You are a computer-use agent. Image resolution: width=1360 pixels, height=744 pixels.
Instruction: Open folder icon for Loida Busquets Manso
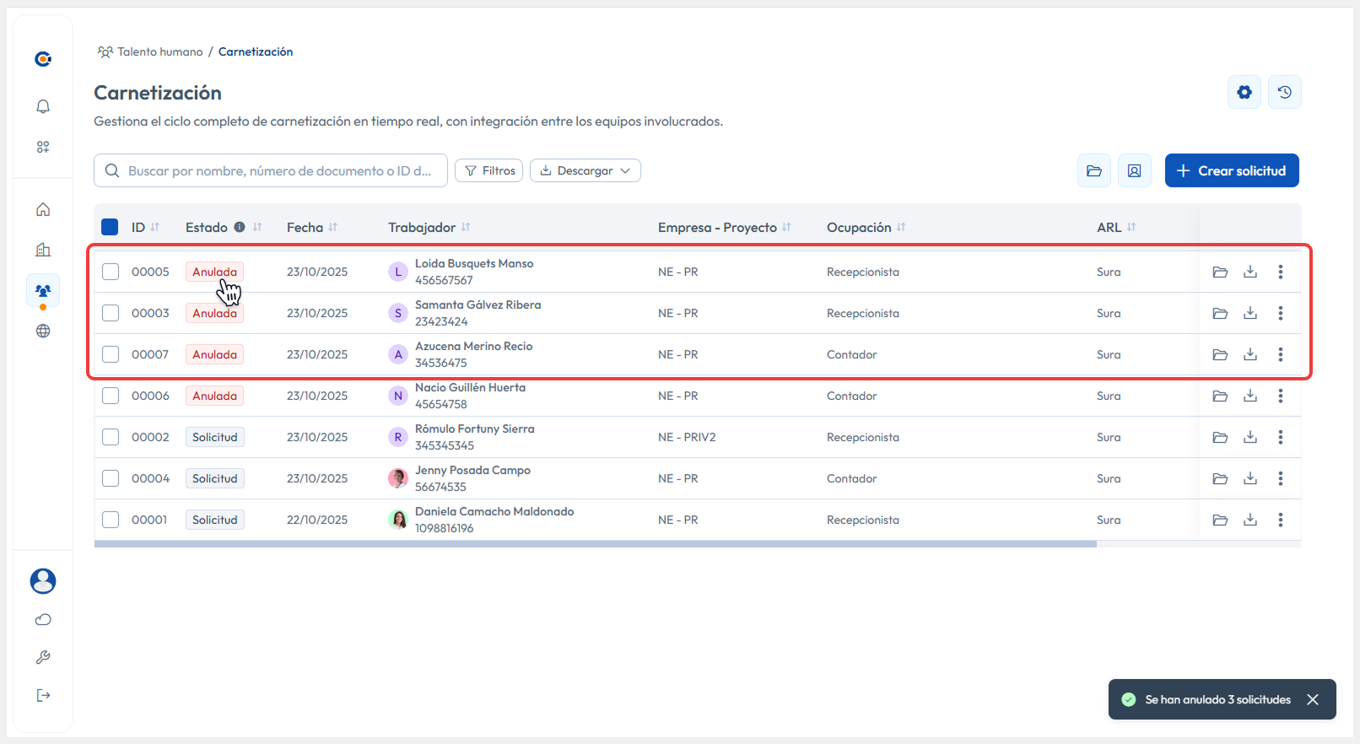pos(1219,272)
